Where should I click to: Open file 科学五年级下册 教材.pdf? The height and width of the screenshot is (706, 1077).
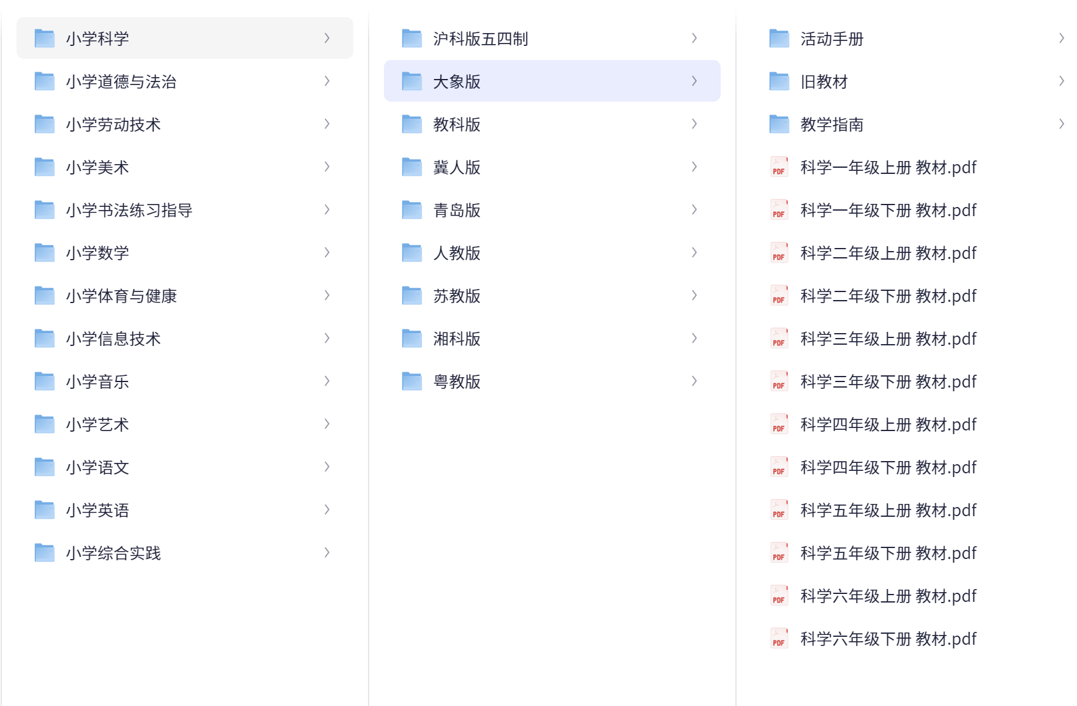tap(888, 553)
